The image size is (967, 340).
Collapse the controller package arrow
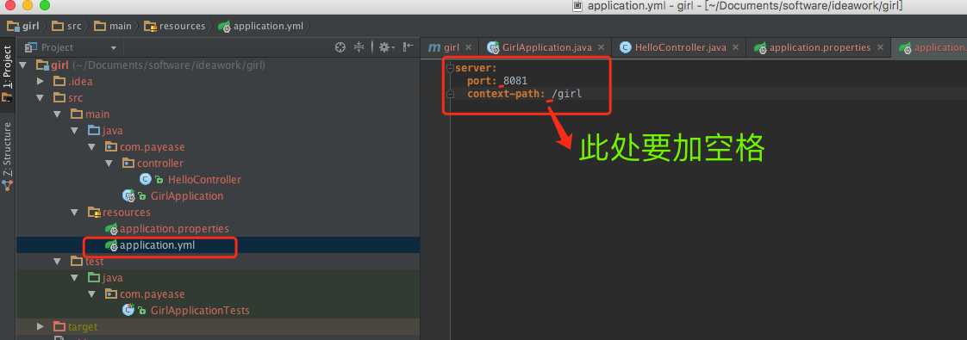coord(109,164)
